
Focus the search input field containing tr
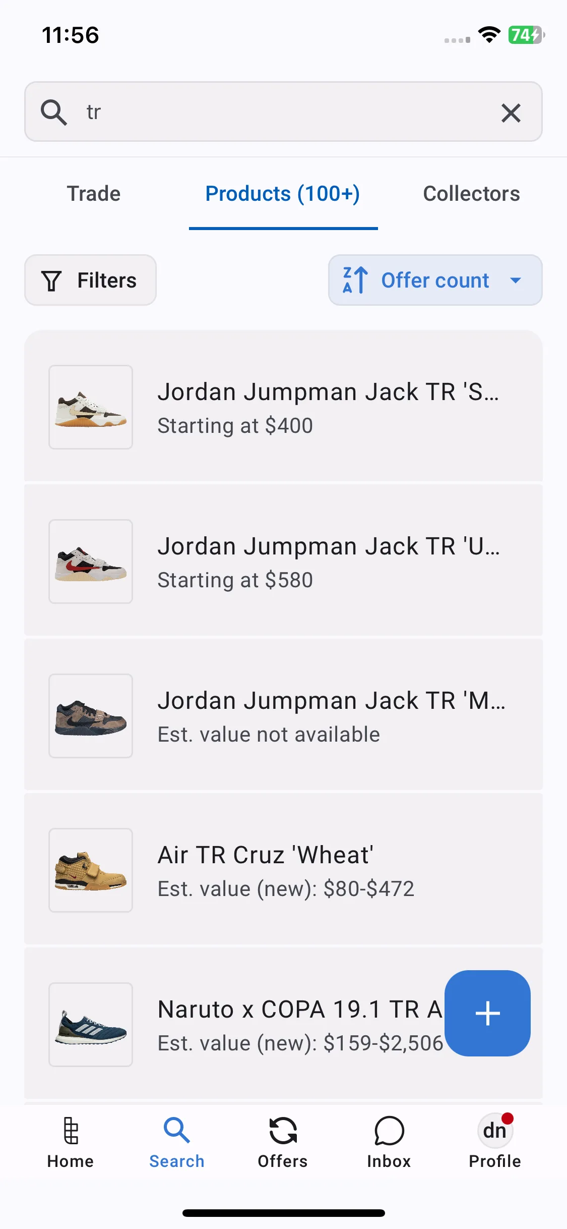283,111
